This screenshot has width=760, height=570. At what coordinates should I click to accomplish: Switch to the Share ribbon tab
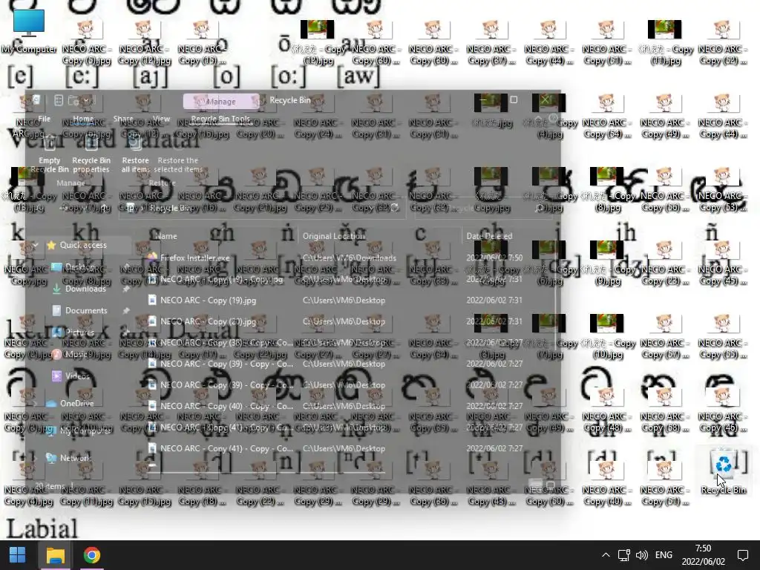pos(123,119)
